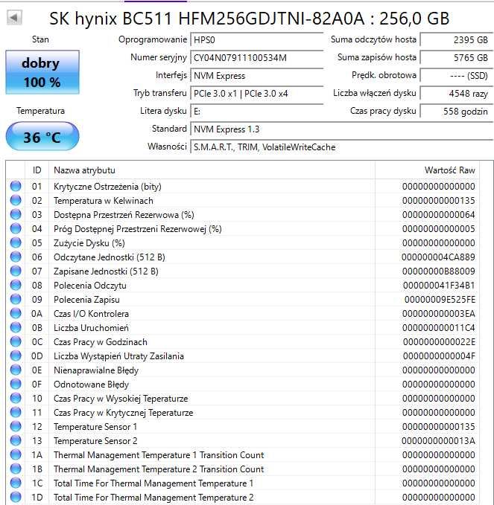Select 'Thermal Management Temperature 2 Transition Count' row

pyautogui.click(x=243, y=469)
